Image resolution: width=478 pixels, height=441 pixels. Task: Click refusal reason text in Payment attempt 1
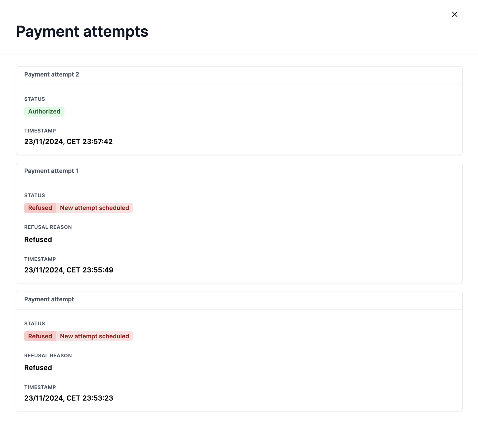tap(38, 240)
